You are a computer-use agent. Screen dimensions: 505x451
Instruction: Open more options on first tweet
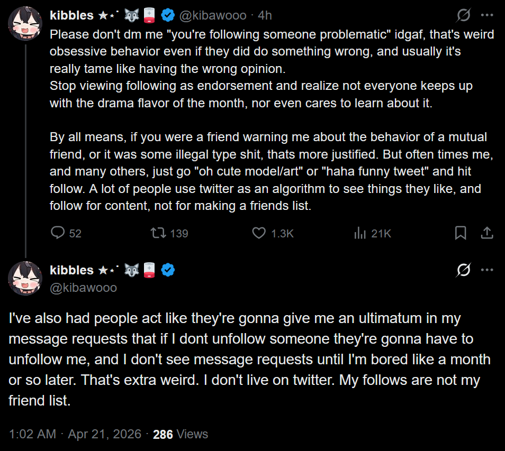pos(487,15)
